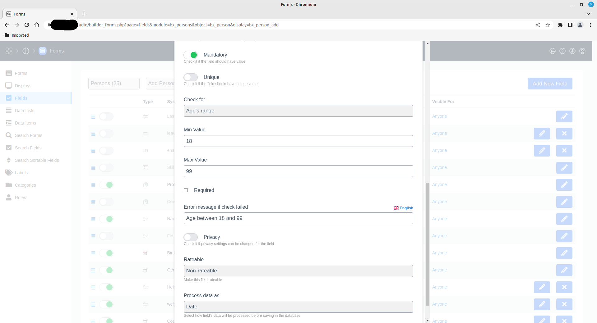Click the Fields icon in sidebar
Image resolution: width=597 pixels, height=323 pixels.
click(9, 98)
